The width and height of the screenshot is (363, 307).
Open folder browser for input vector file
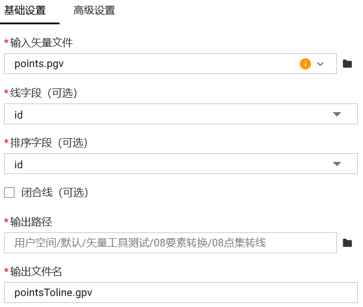point(347,64)
